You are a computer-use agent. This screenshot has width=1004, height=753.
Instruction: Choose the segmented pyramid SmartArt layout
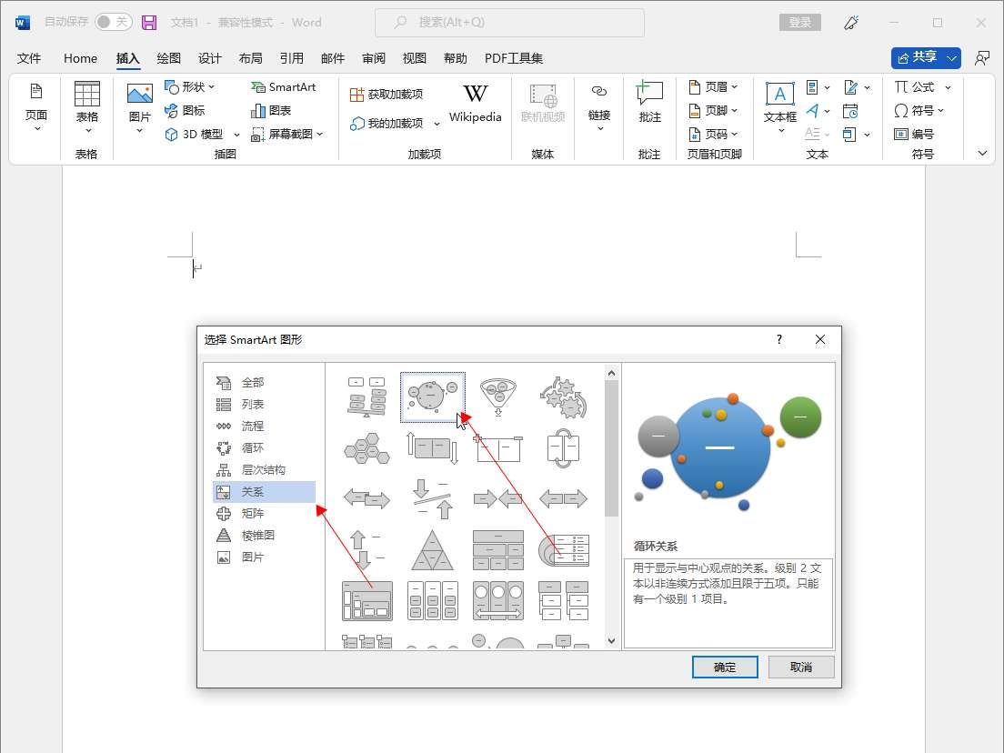pos(433,550)
